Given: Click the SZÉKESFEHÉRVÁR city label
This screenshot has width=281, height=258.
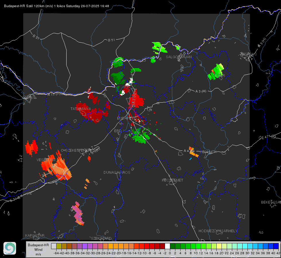Looking at the screenshot, I should [82, 150].
